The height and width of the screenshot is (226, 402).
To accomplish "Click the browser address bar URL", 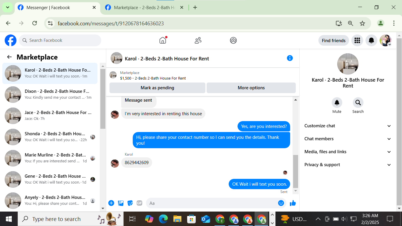I will pyautogui.click(x=111, y=23).
